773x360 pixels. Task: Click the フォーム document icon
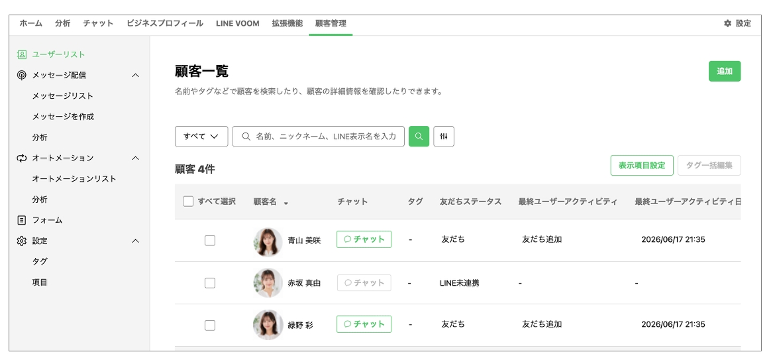coord(21,220)
